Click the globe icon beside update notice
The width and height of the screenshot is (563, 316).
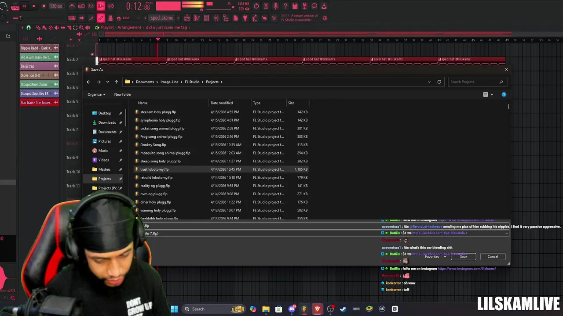(x=325, y=18)
